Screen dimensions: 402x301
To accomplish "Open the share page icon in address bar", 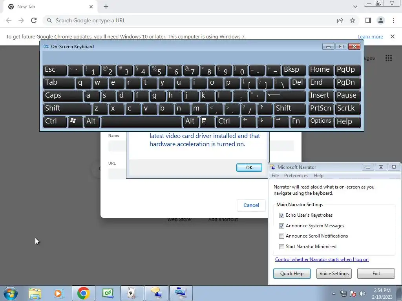I will (x=340, y=20).
